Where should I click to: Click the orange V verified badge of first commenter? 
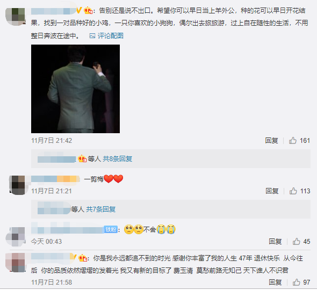[x=80, y=10]
